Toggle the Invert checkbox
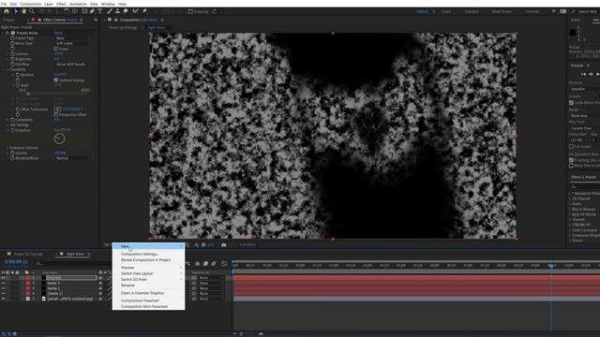This screenshot has width=600, height=337. (56, 49)
